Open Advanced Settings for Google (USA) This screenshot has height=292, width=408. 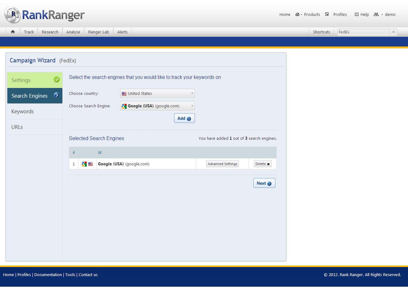click(222, 164)
